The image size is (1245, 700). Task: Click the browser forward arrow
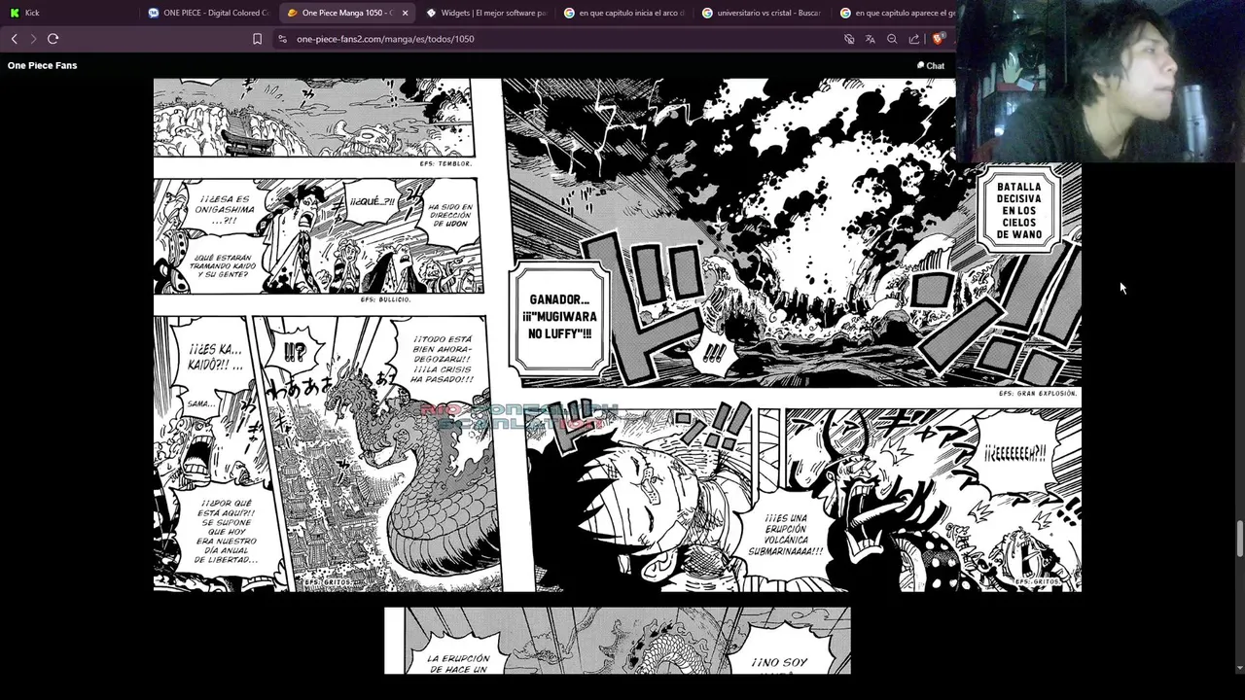pos(32,39)
